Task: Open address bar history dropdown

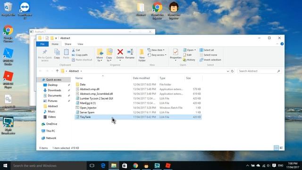Action: (228, 71)
